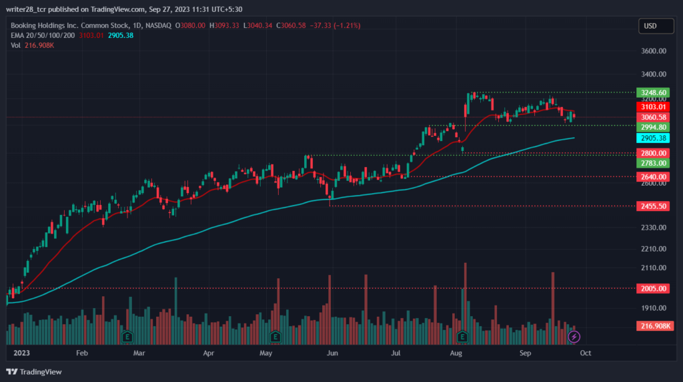The height and width of the screenshot is (382, 683).
Task: Click the 3600.00 price axis tick
Action: 654,51
